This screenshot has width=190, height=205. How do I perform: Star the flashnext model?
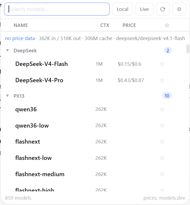[x=162, y=141]
